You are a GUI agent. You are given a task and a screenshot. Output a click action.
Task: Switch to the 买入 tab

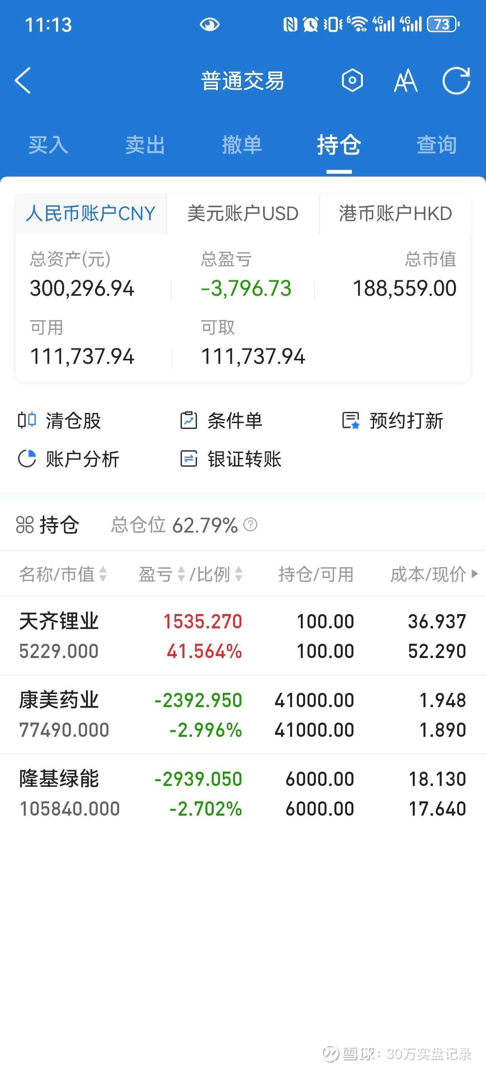point(48,145)
